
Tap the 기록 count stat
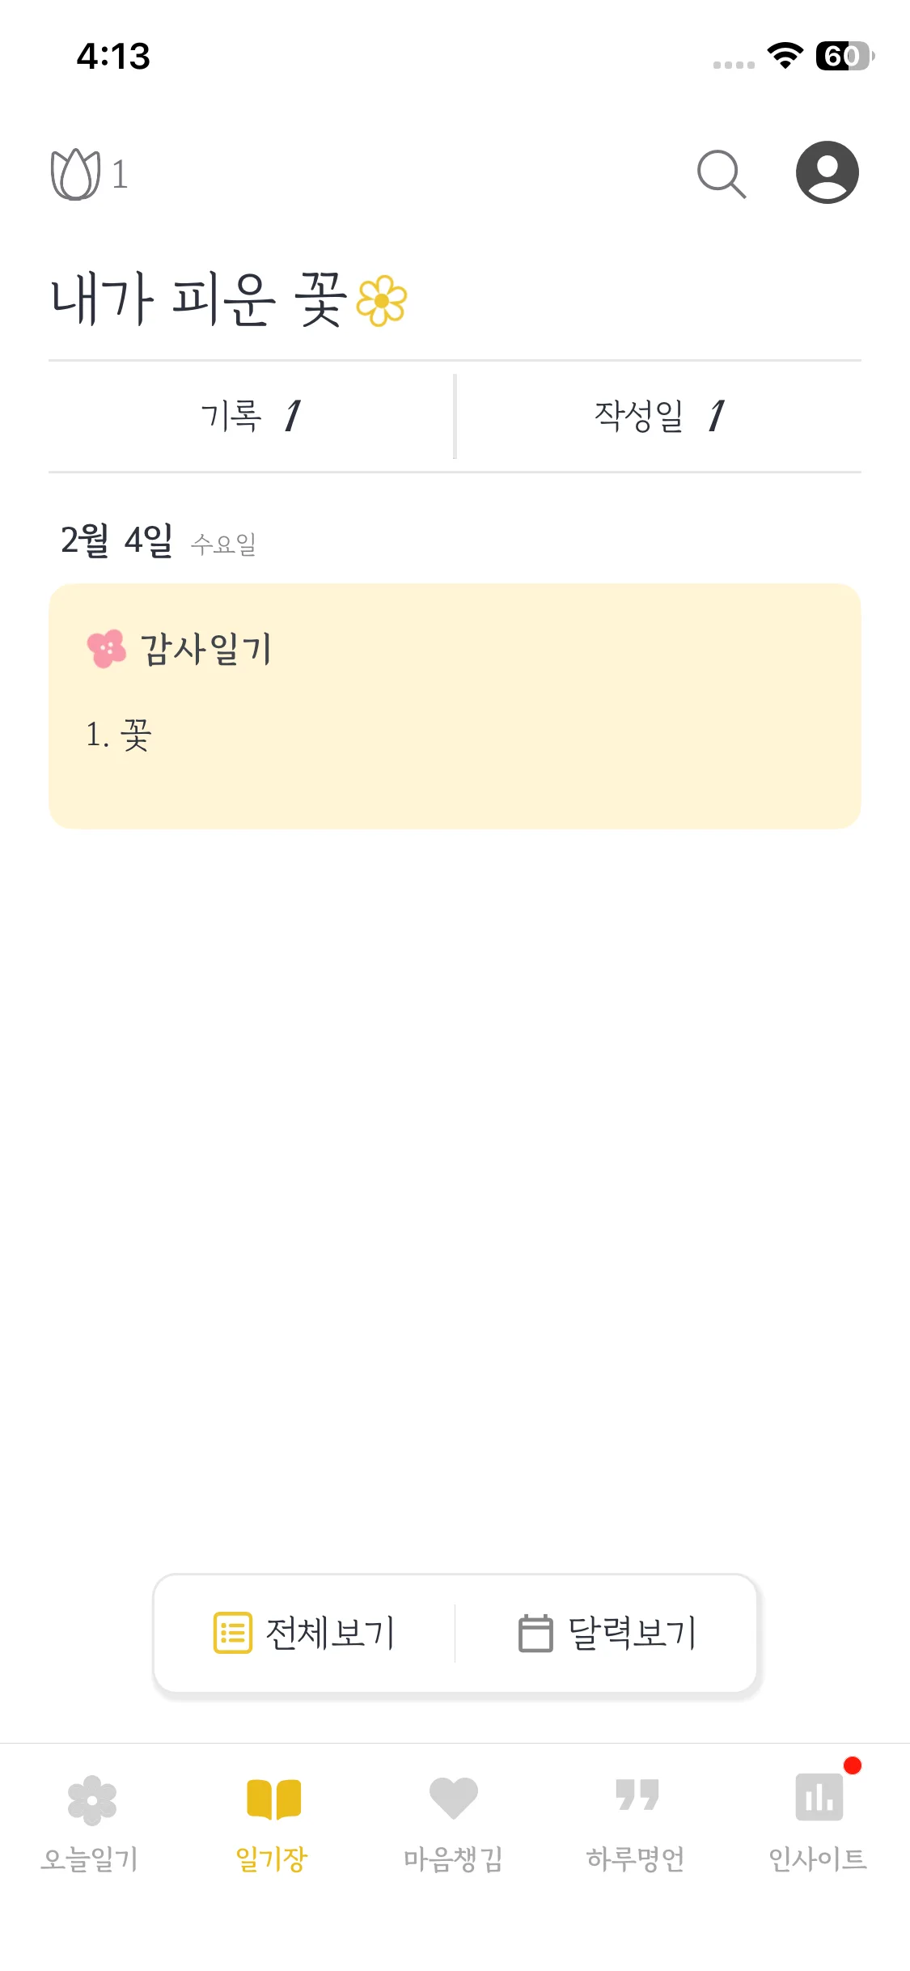click(x=251, y=417)
